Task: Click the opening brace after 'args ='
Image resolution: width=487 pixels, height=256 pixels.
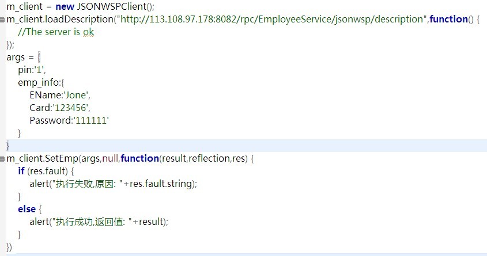Action: pos(39,57)
